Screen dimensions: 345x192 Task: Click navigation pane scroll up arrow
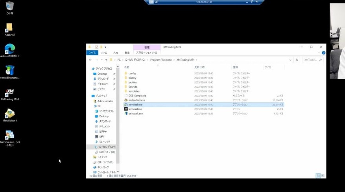coord(118,66)
